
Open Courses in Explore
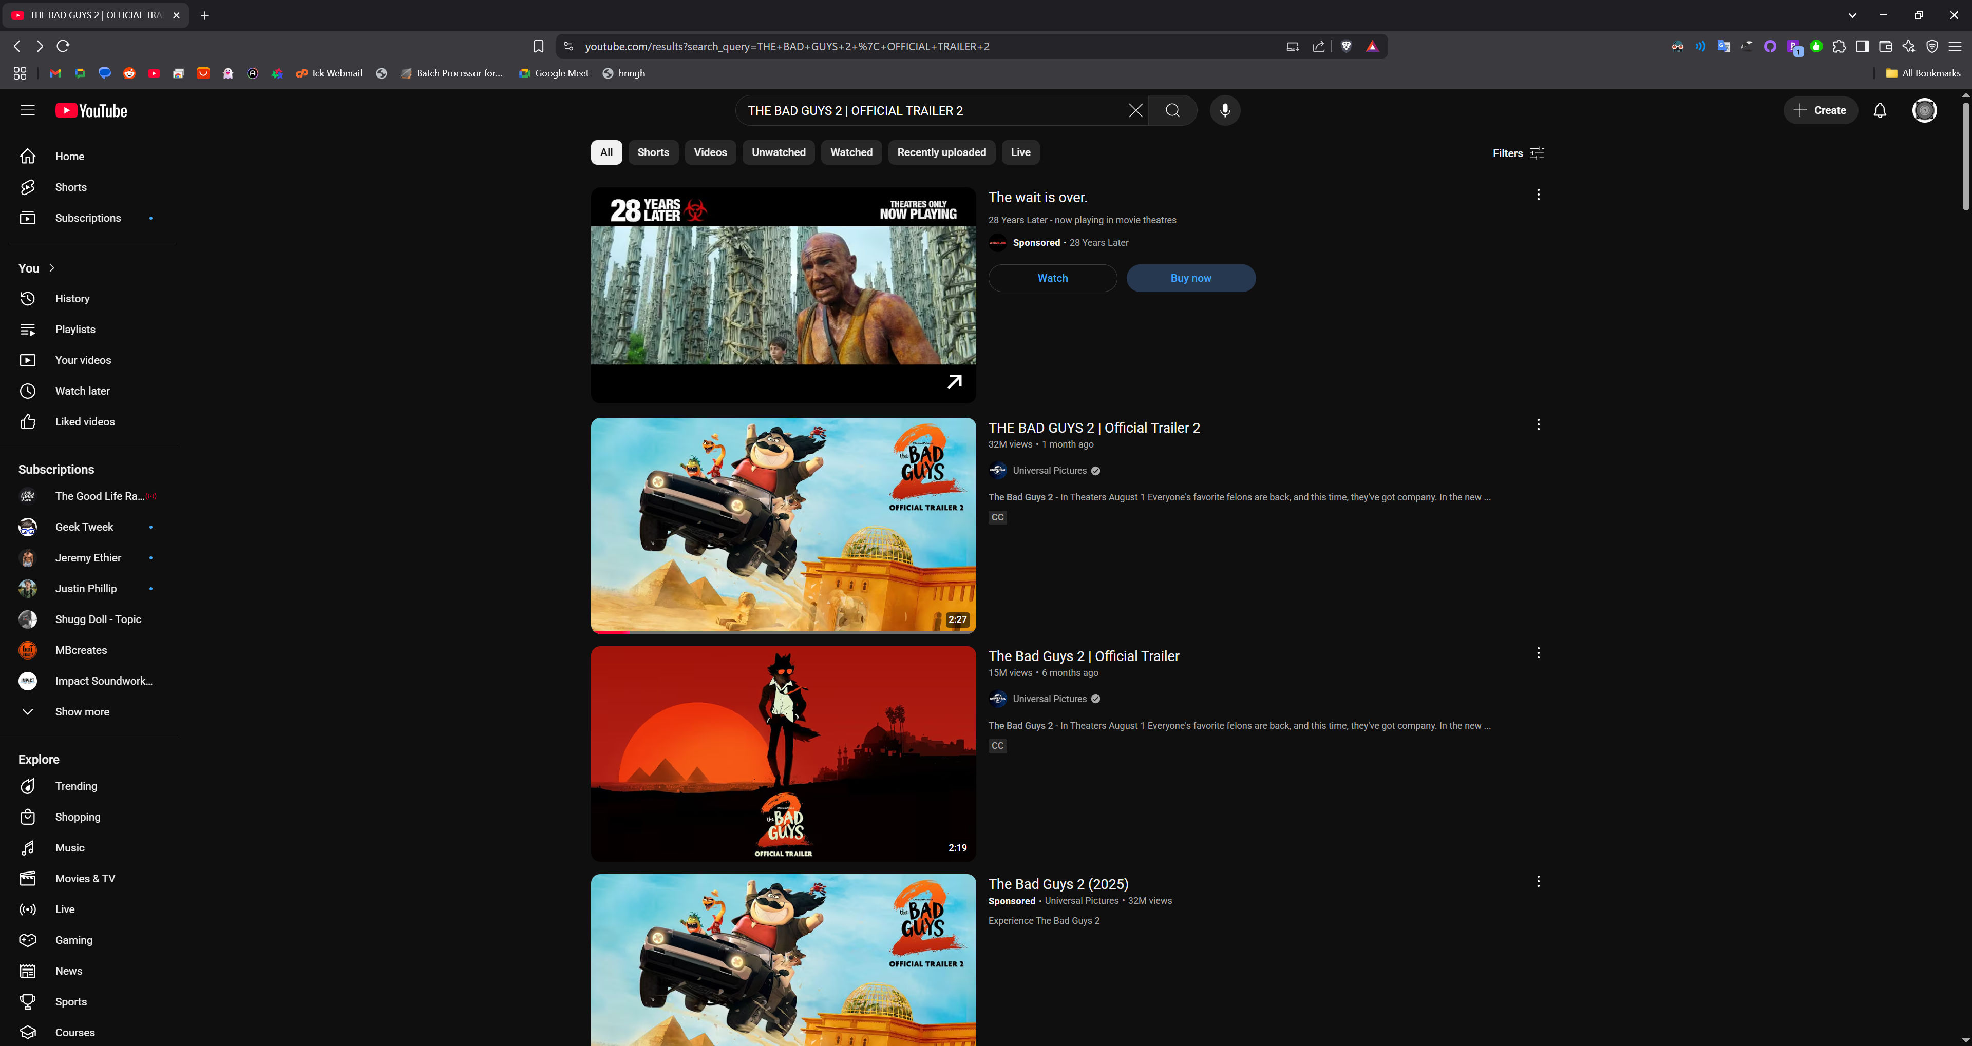pos(88,1032)
